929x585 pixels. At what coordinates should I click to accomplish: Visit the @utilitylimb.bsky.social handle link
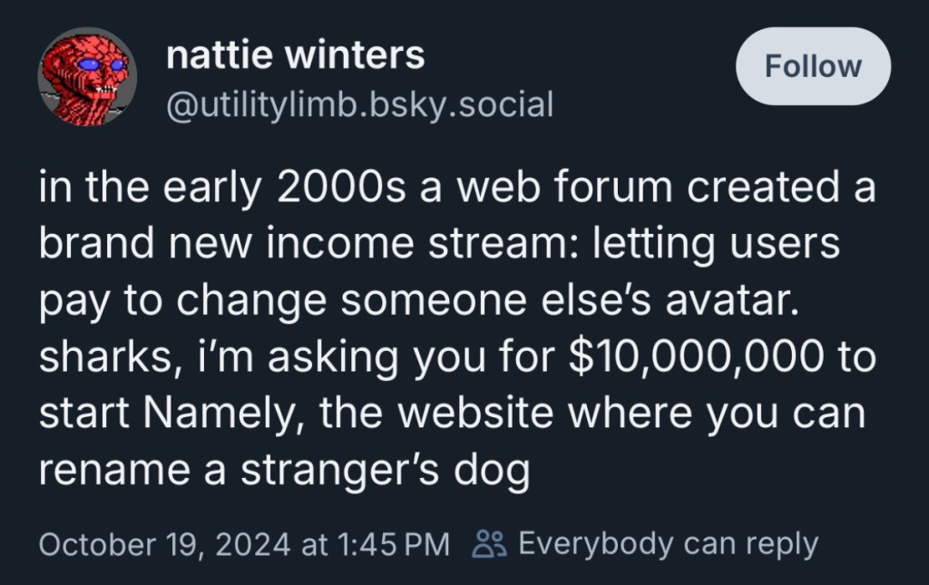point(359,105)
